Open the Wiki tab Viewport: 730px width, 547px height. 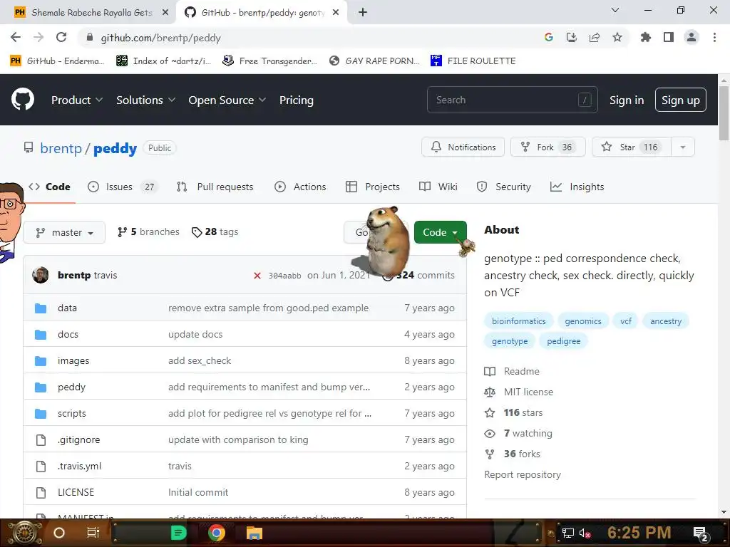click(x=438, y=187)
